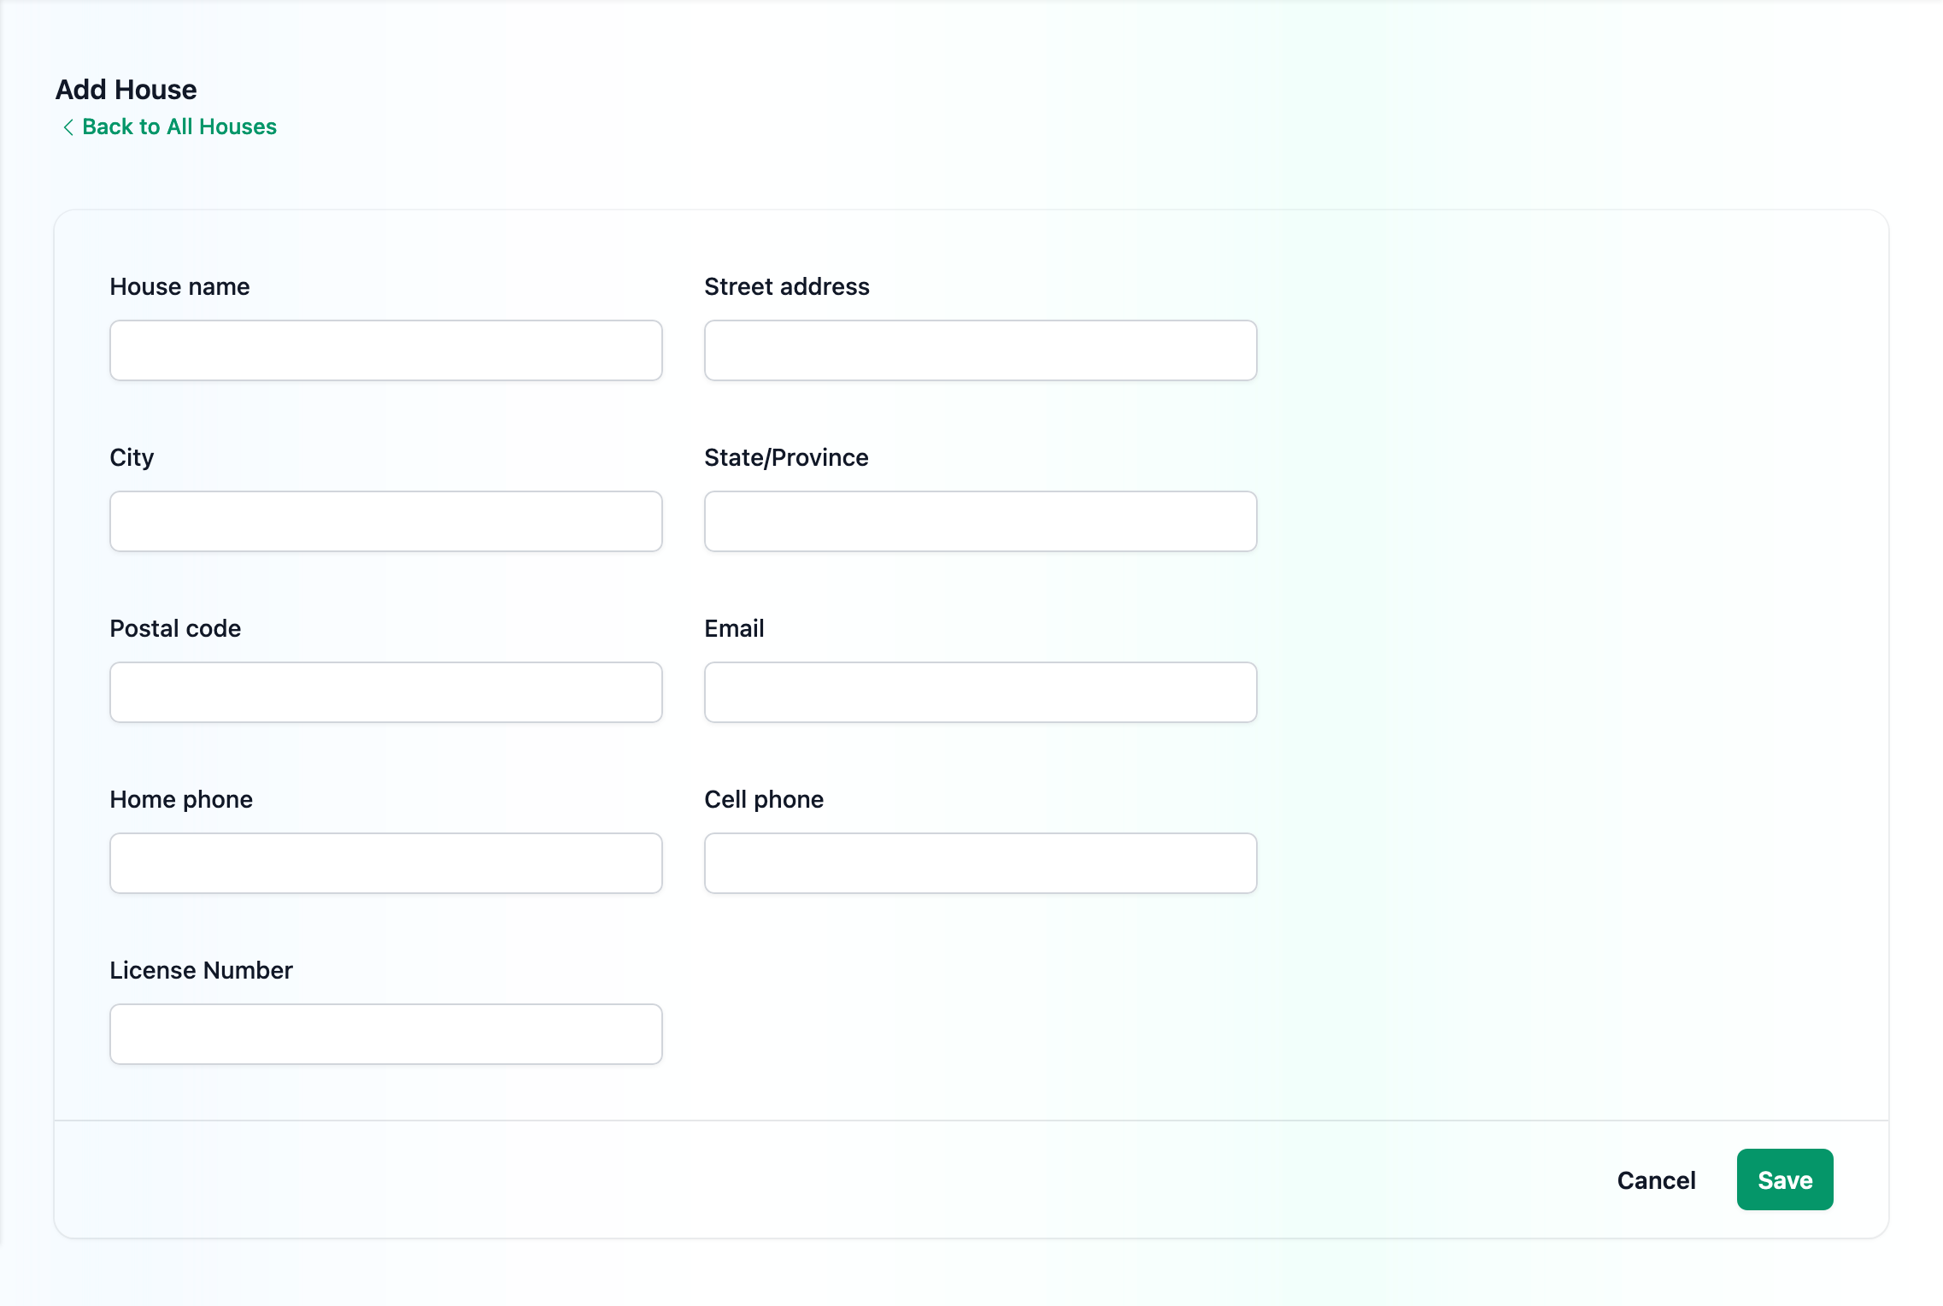Click the House name label
The image size is (1943, 1306).
[x=179, y=287]
